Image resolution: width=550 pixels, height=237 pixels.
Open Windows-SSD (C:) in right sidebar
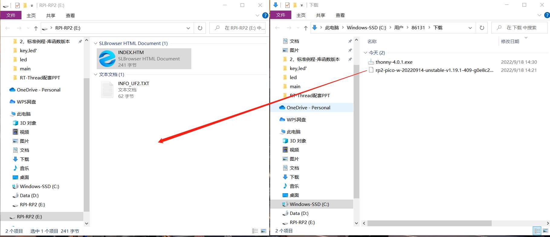click(312, 204)
